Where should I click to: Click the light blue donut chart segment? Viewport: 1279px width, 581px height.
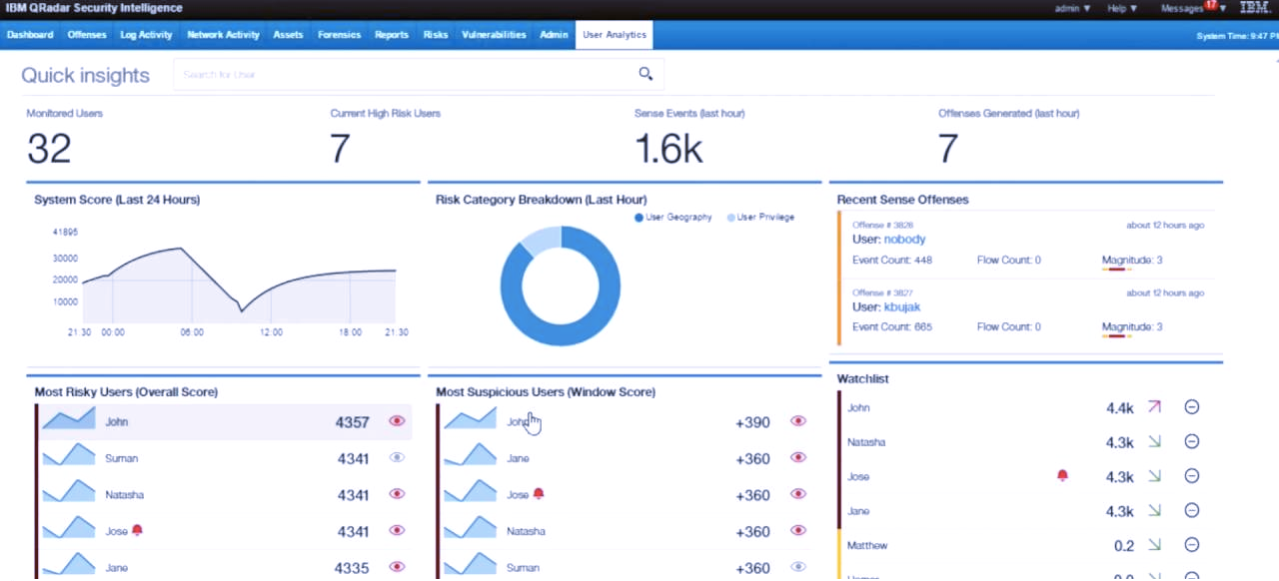(543, 240)
